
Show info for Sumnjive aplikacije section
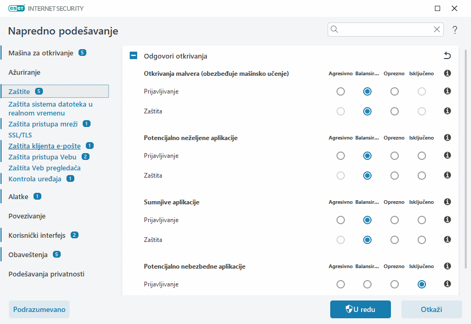click(447, 202)
